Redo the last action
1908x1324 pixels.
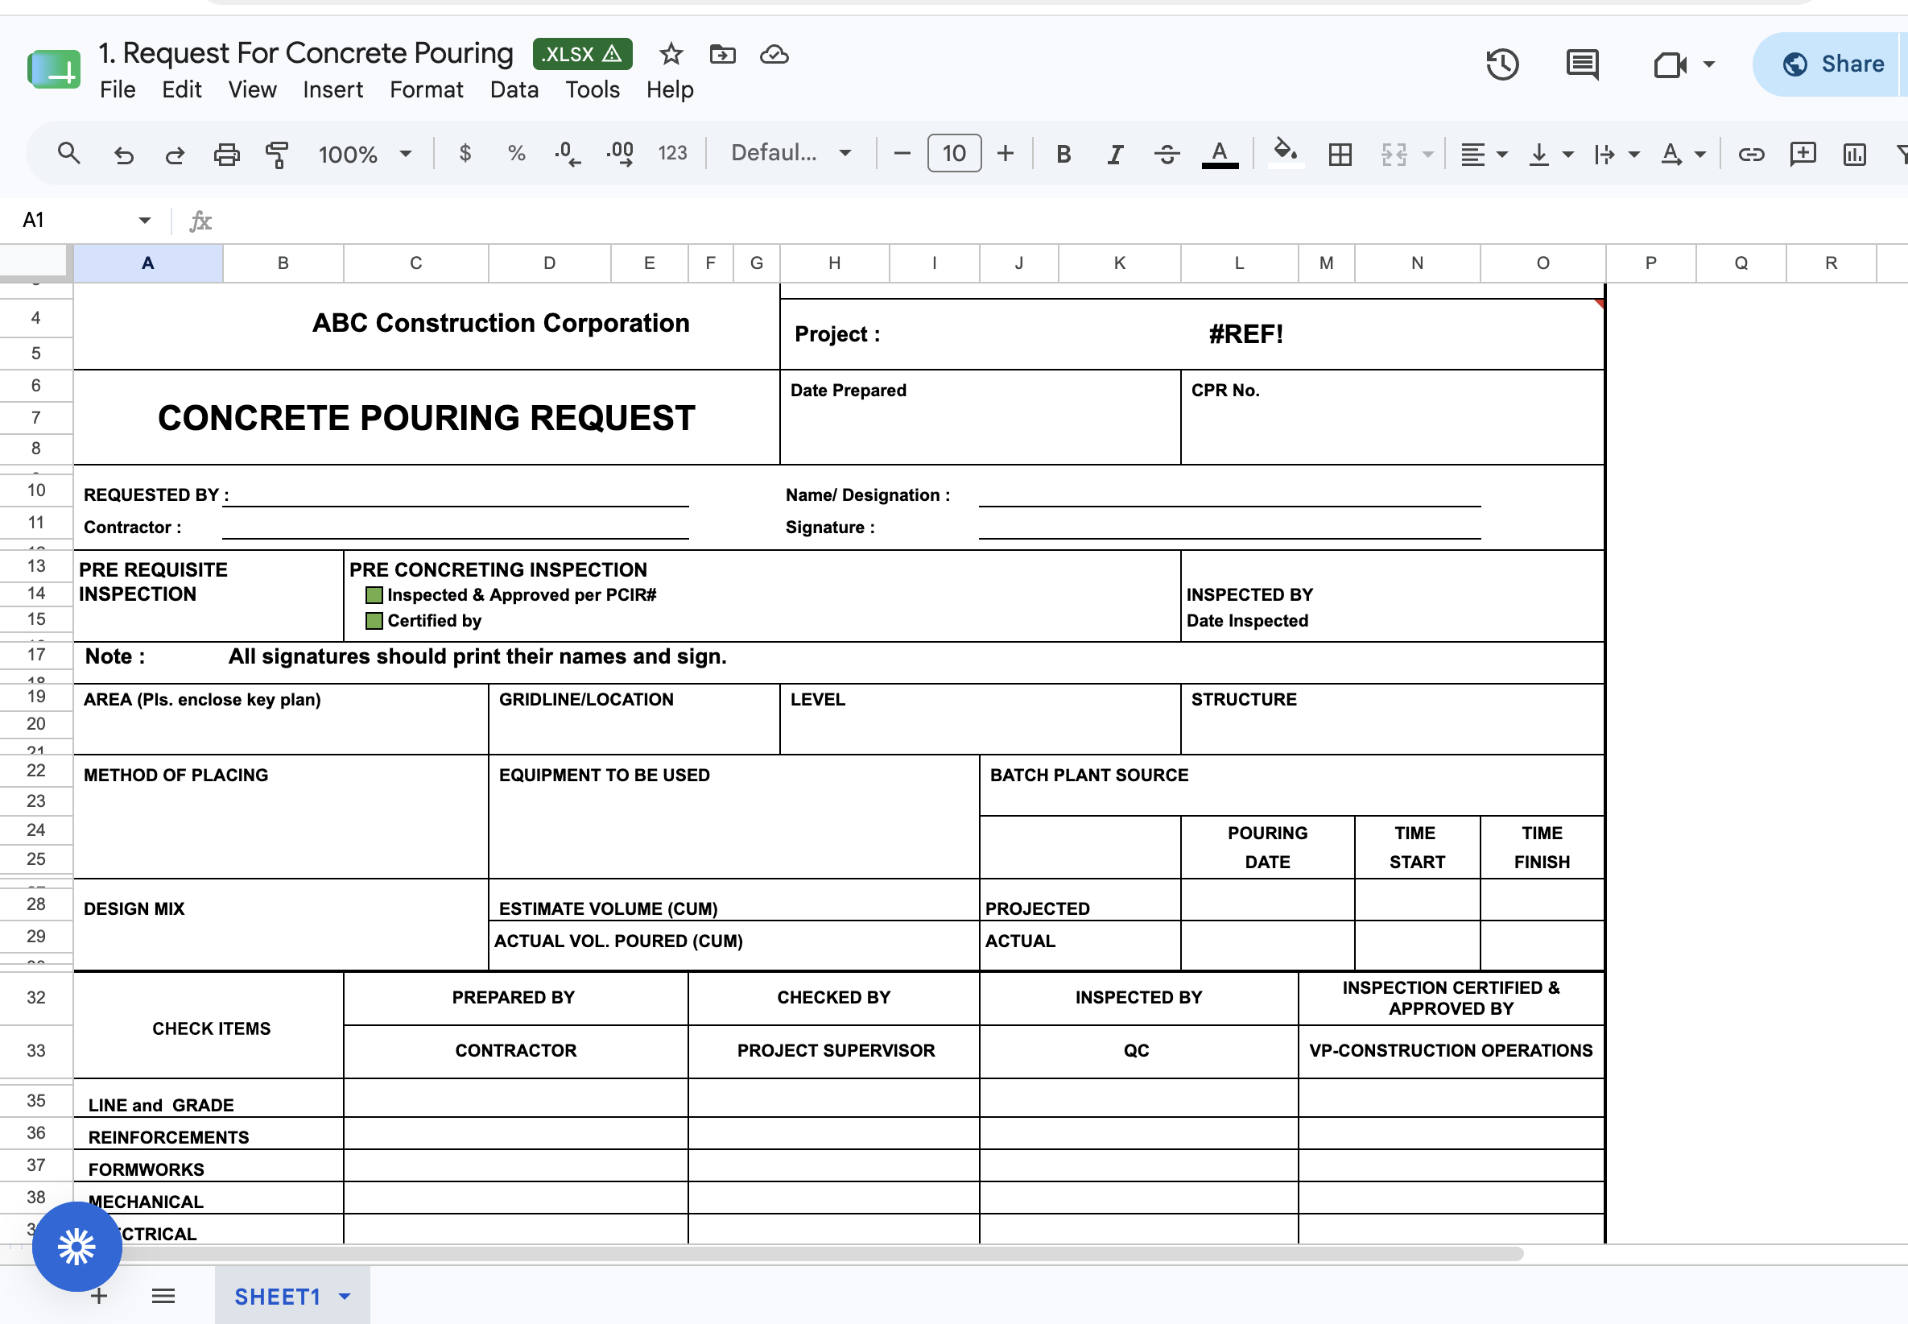[x=175, y=155]
